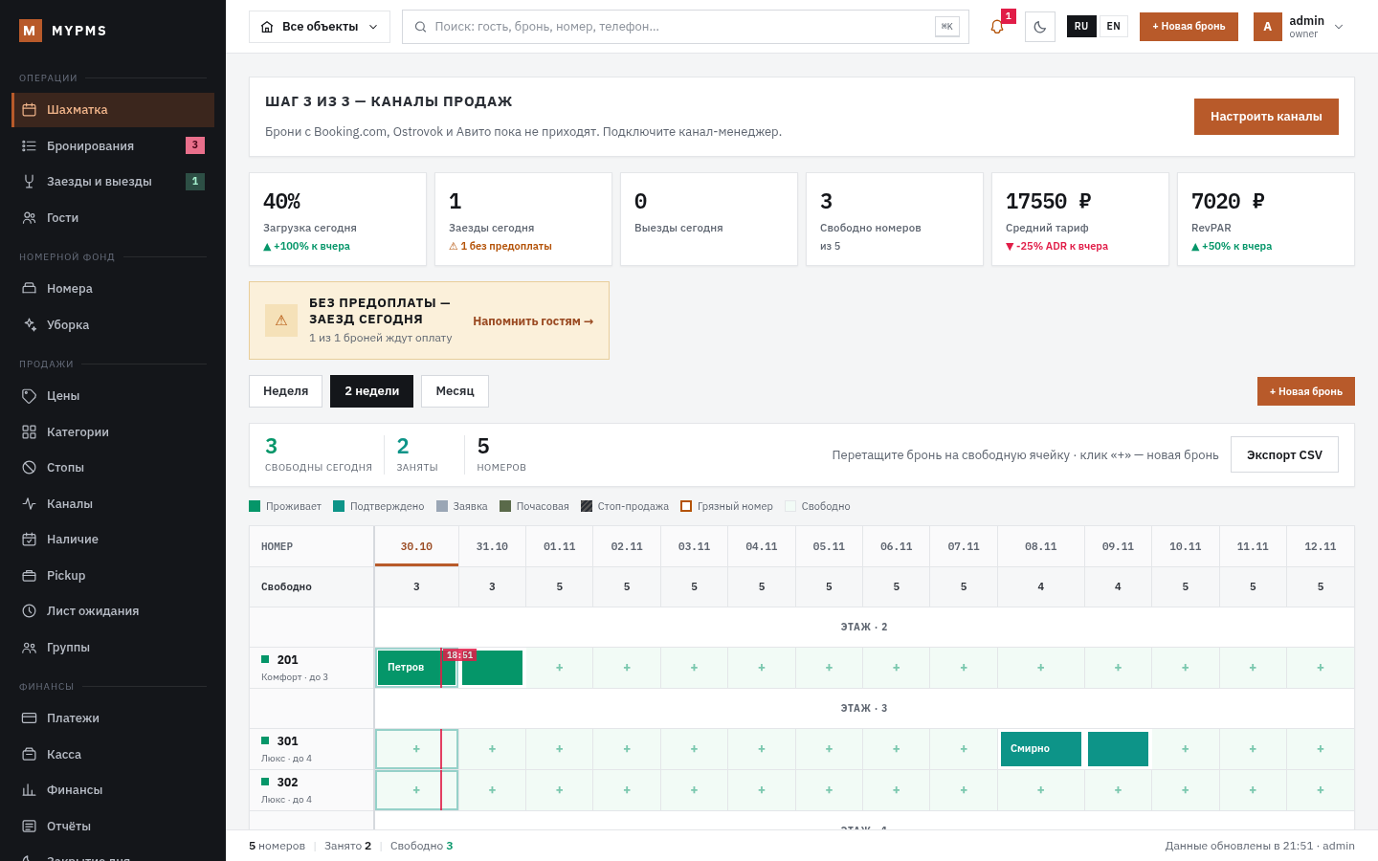Screen dimensions: 1378x861
Task: Follow the Напомнить гостям link
Action: [533, 321]
